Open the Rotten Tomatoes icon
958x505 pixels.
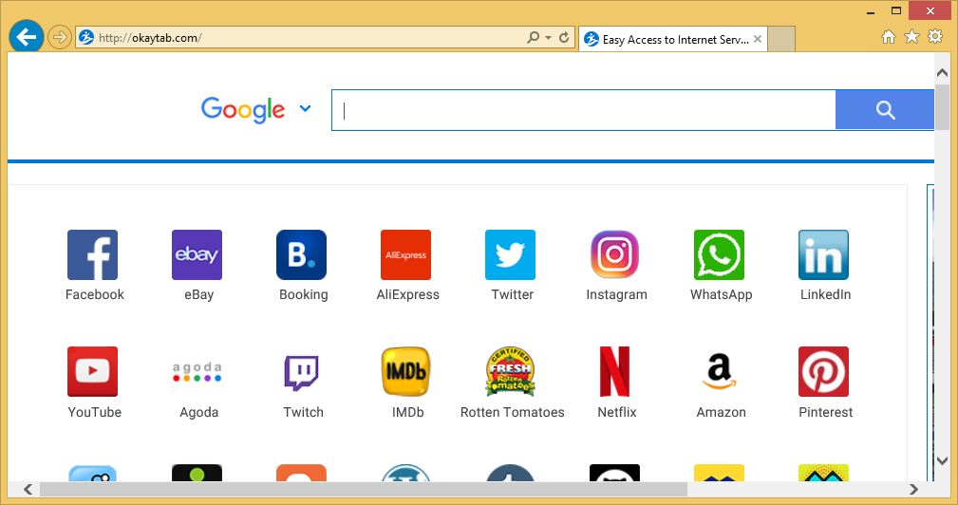click(510, 371)
